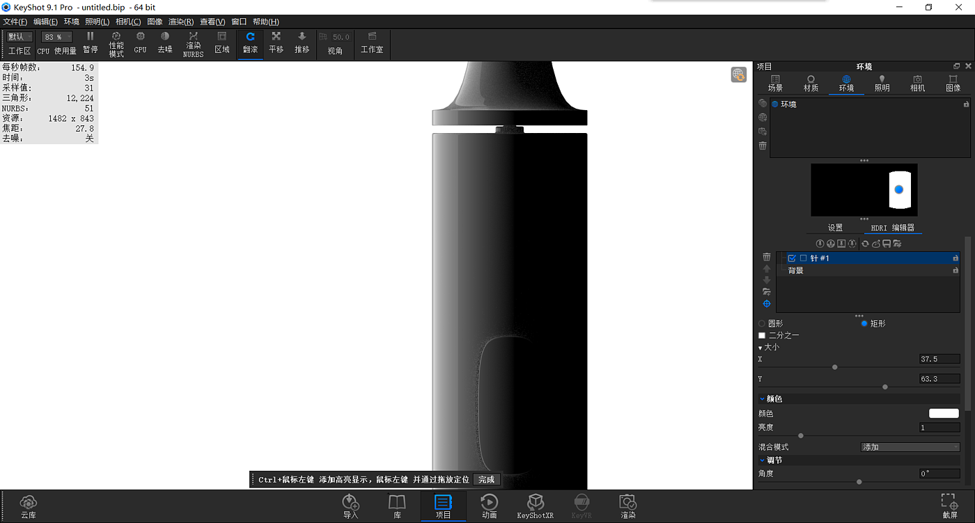Toggle the lock on 针 #1 row

click(955, 258)
